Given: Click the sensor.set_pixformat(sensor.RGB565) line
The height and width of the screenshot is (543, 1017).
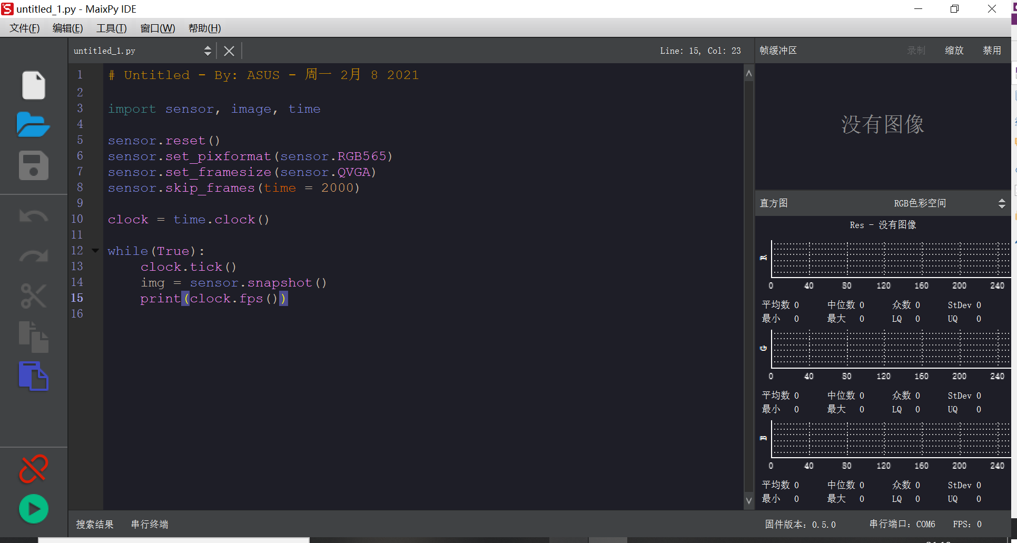Looking at the screenshot, I should coord(250,156).
